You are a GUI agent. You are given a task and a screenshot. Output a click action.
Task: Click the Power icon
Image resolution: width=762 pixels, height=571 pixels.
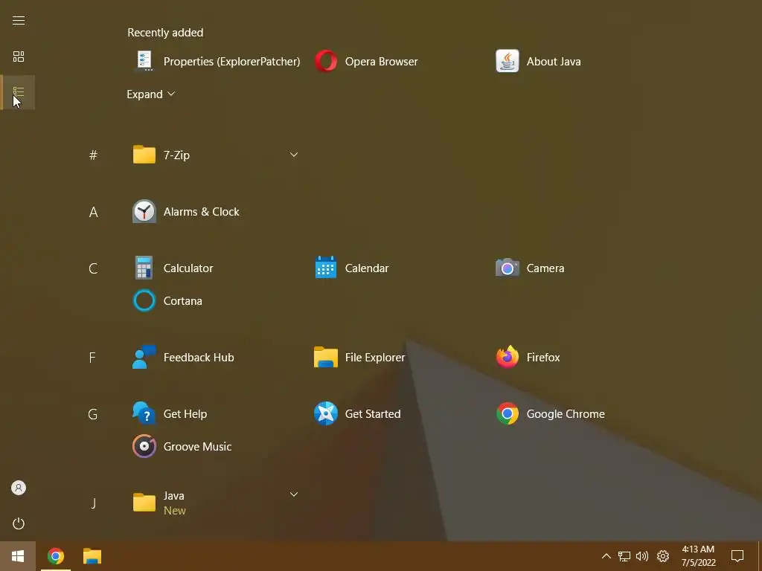pos(19,523)
